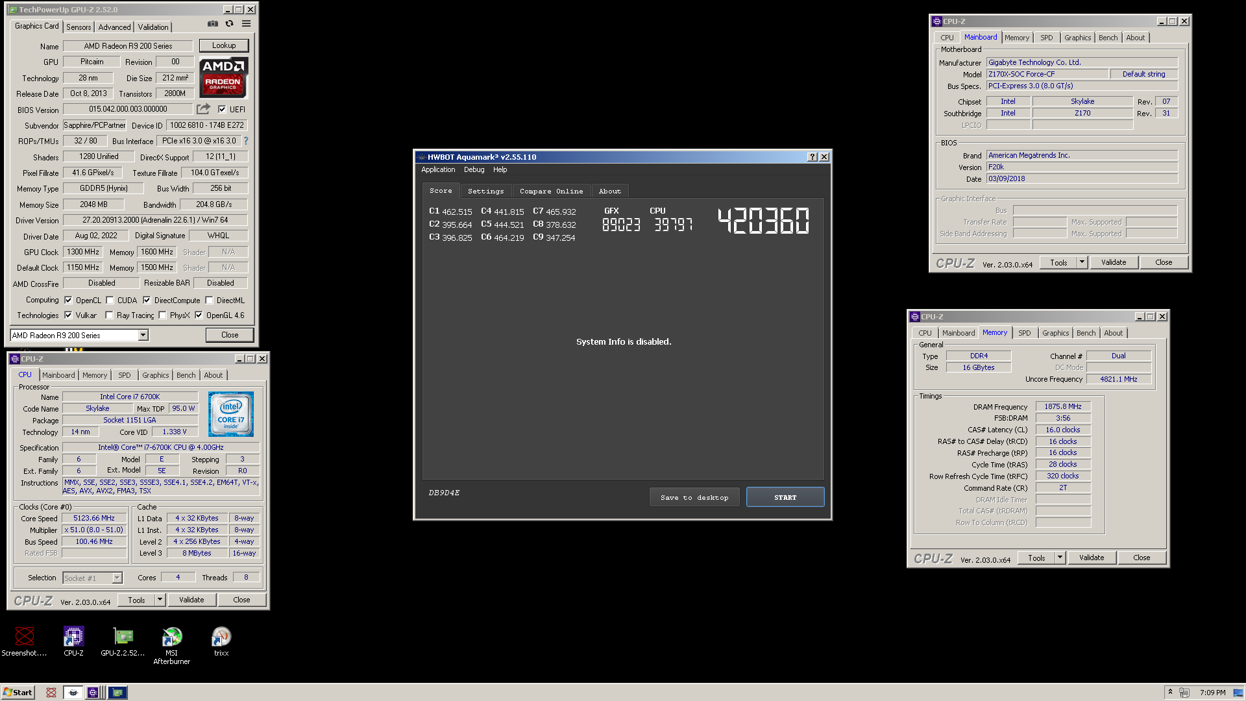Screen dimensions: 1246x701
Task: Toggle the DirectML checkbox
Action: pyautogui.click(x=209, y=301)
